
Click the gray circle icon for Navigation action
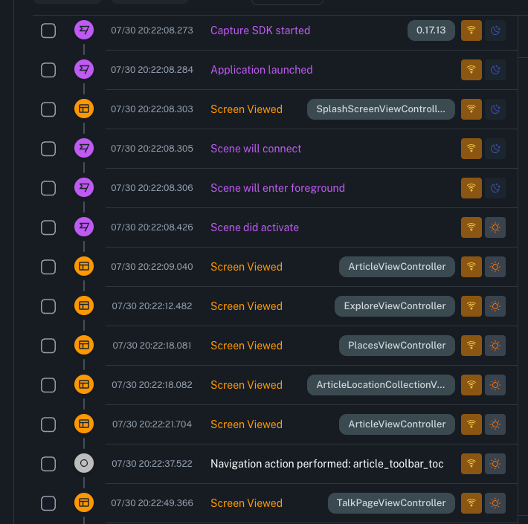click(x=84, y=464)
